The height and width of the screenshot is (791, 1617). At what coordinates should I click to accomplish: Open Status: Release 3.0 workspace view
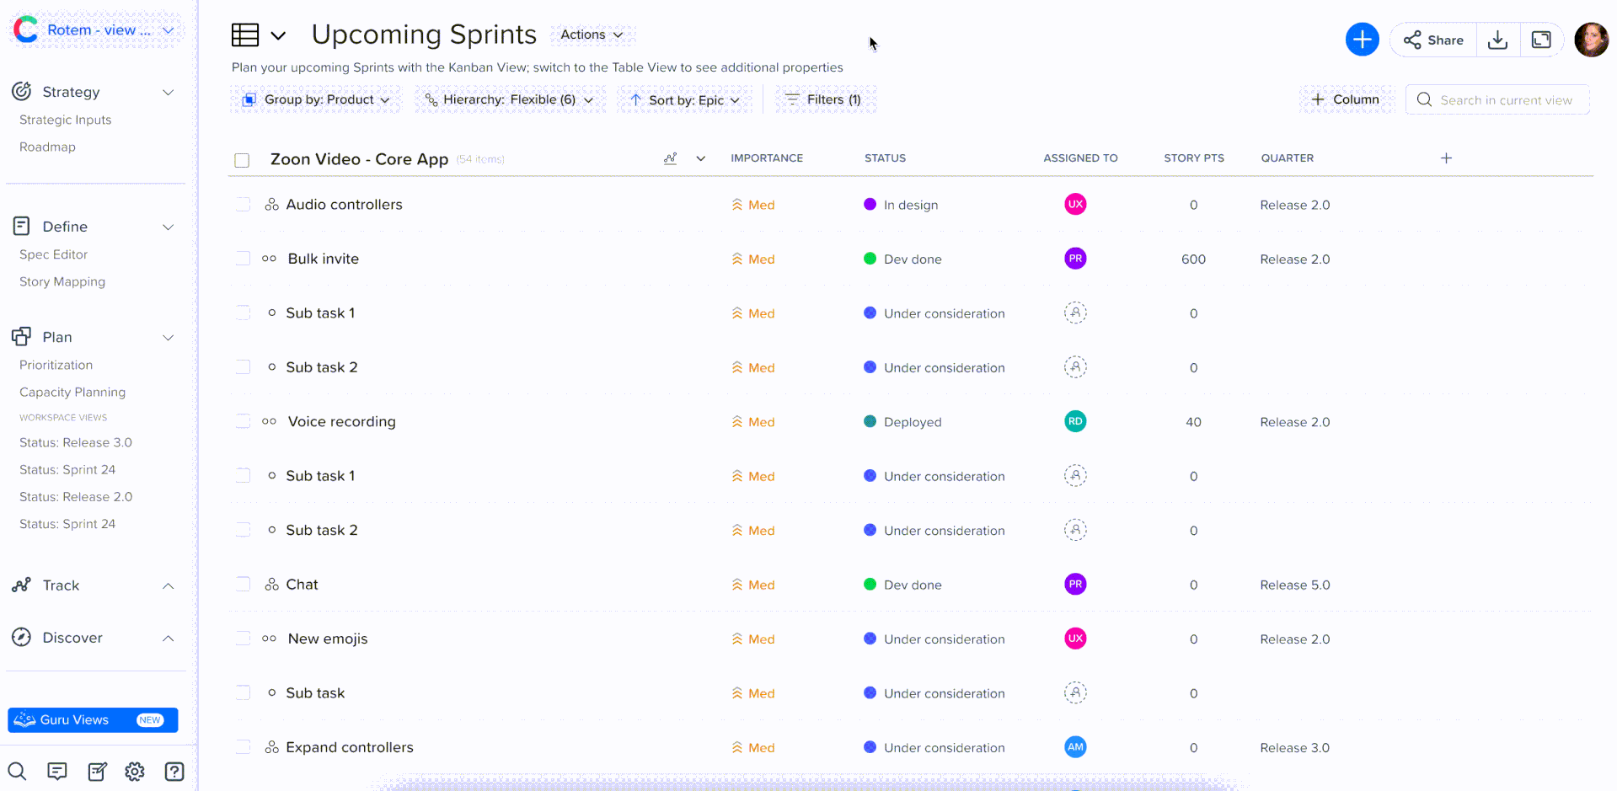[76, 442]
